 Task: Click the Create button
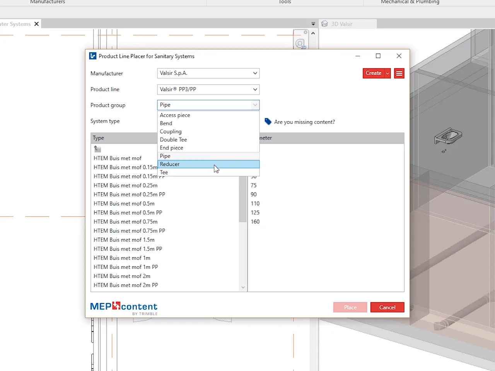pos(374,73)
